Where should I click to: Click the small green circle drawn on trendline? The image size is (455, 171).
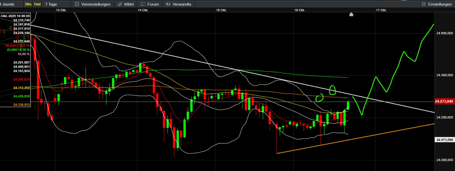tap(332, 90)
